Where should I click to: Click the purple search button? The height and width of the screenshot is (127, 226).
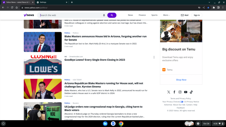(x=112, y=15)
